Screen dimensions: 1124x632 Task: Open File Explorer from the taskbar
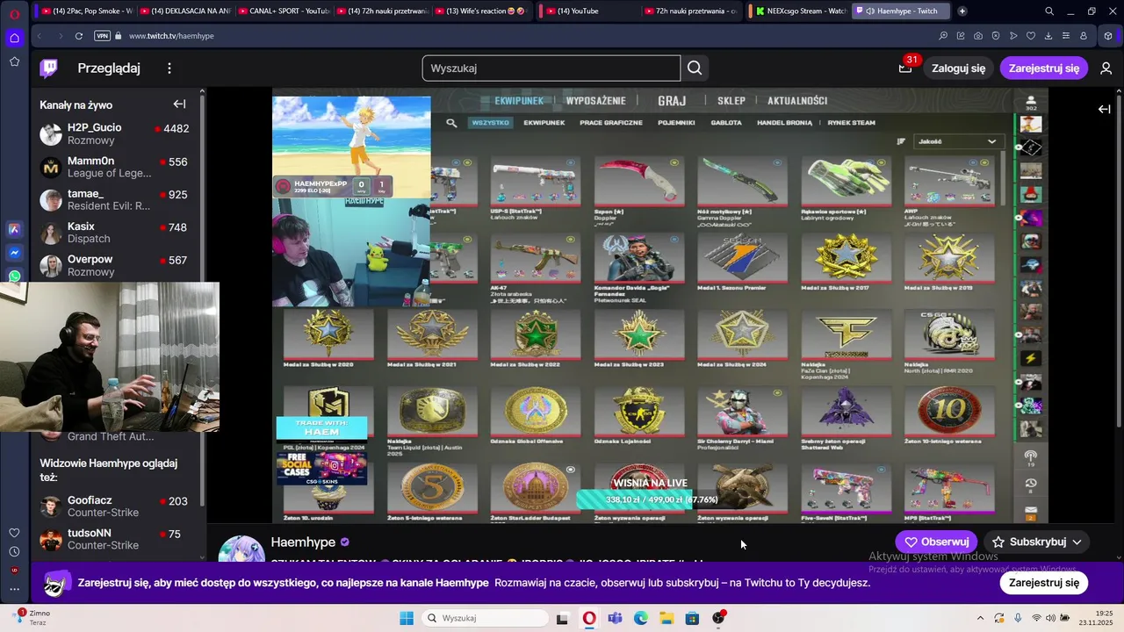[666, 618]
